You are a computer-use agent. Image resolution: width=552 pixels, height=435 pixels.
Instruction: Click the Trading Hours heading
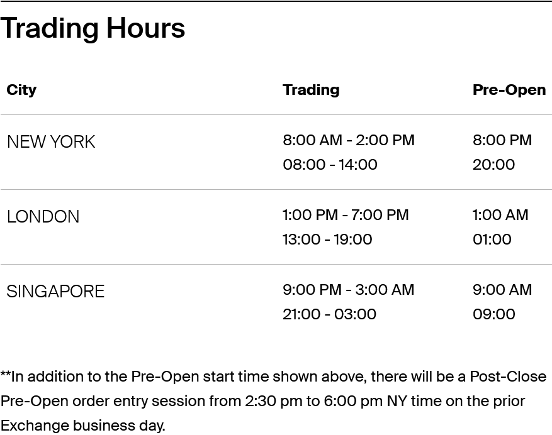(x=93, y=28)
